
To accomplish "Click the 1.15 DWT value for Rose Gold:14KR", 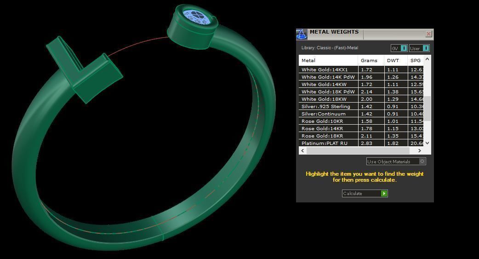I will coord(393,128).
